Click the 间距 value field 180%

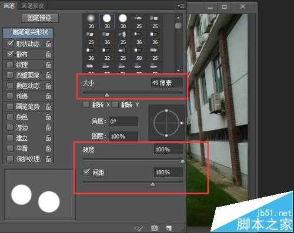coord(168,173)
